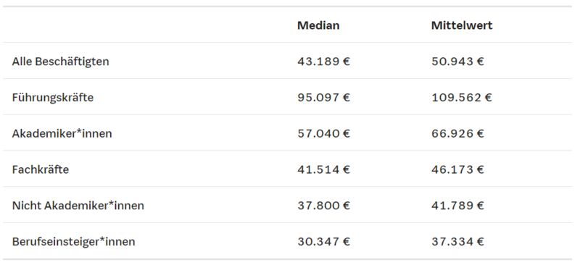Image resolution: width=580 pixels, height=273 pixels.
Task: Select the median value 95.097 €
Action: [x=323, y=98]
